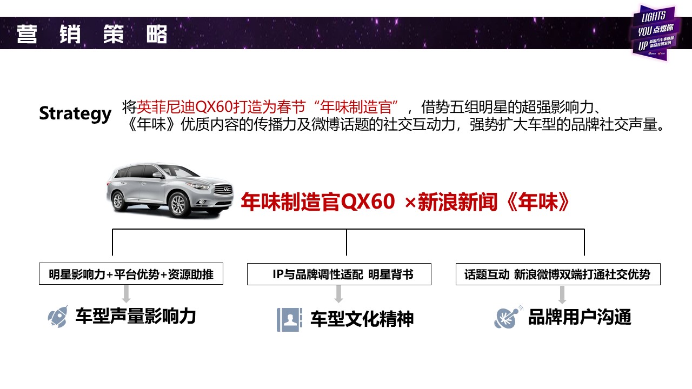Click the contact book icon beside 车型文化精神

(x=289, y=319)
